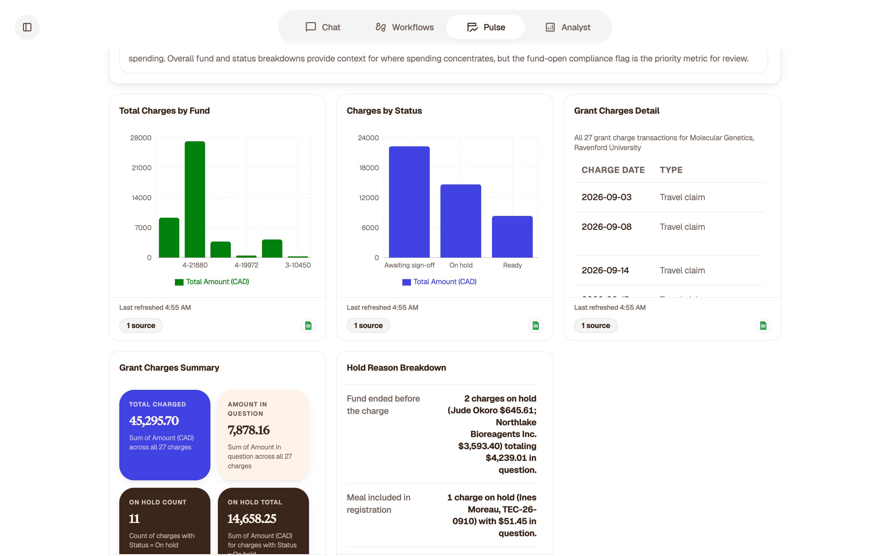Click the CHARGE DATE column header
Image resolution: width=890 pixels, height=556 pixels.
613,170
